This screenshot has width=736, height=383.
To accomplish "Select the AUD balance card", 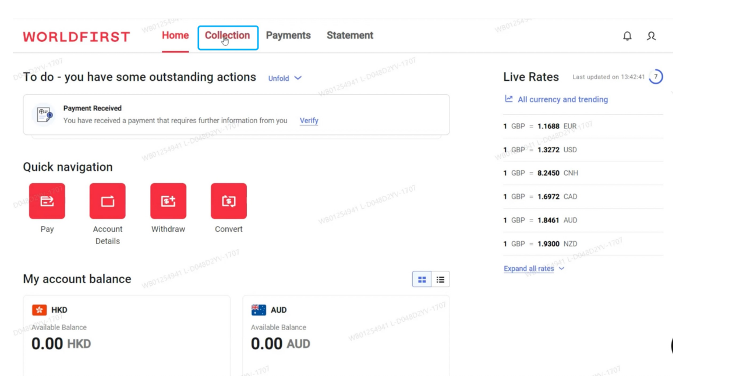I will coord(346,334).
